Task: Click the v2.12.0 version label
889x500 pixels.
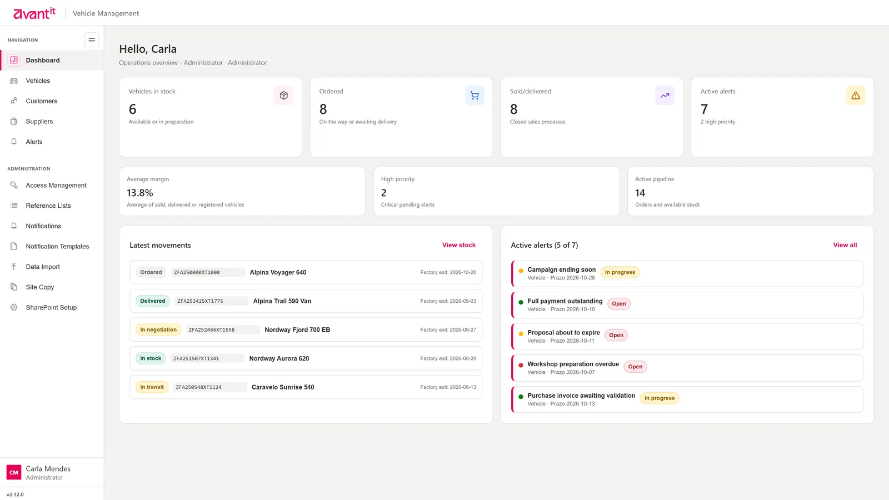Action: click(15, 494)
